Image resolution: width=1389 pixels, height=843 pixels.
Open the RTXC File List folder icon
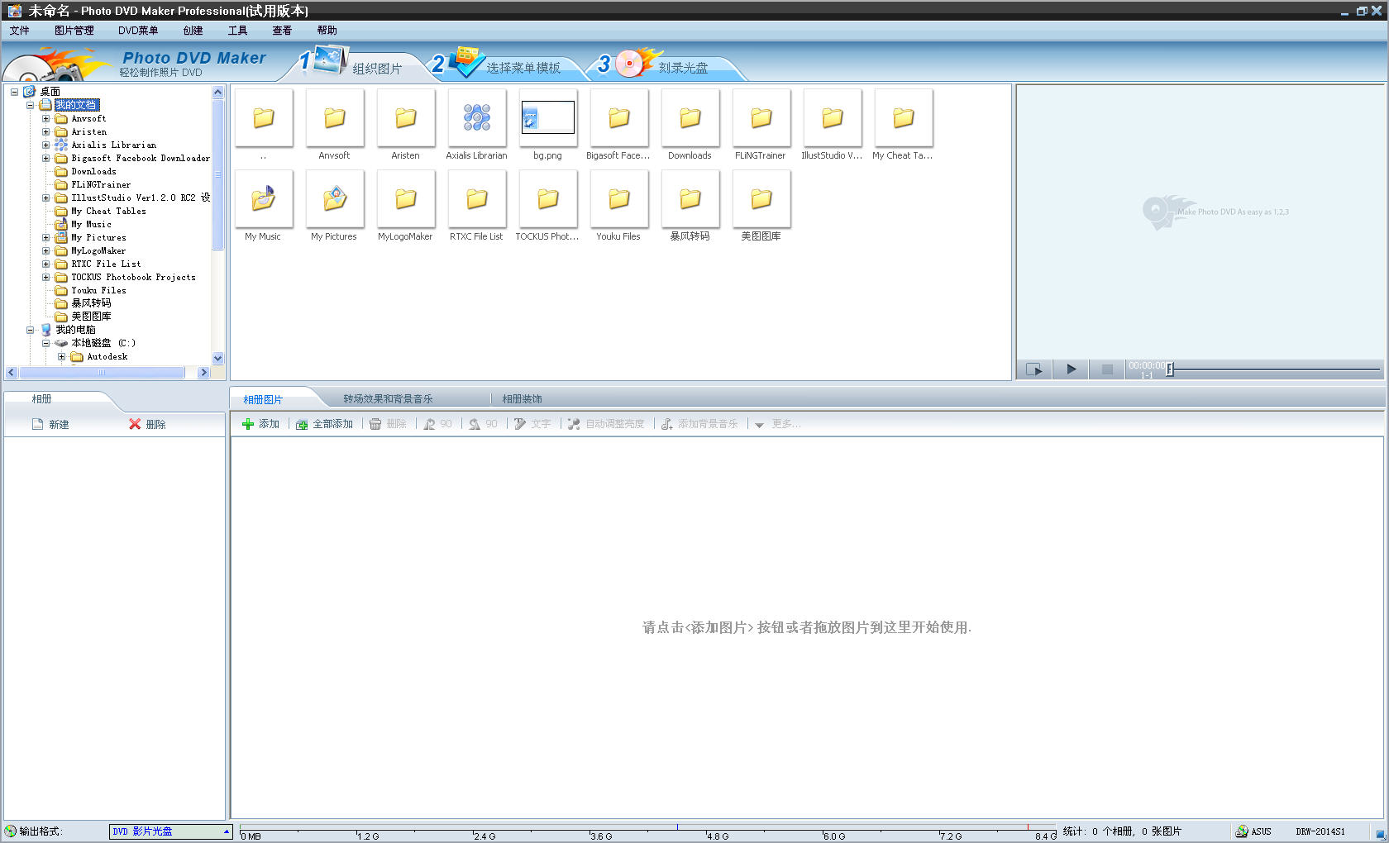click(x=477, y=199)
